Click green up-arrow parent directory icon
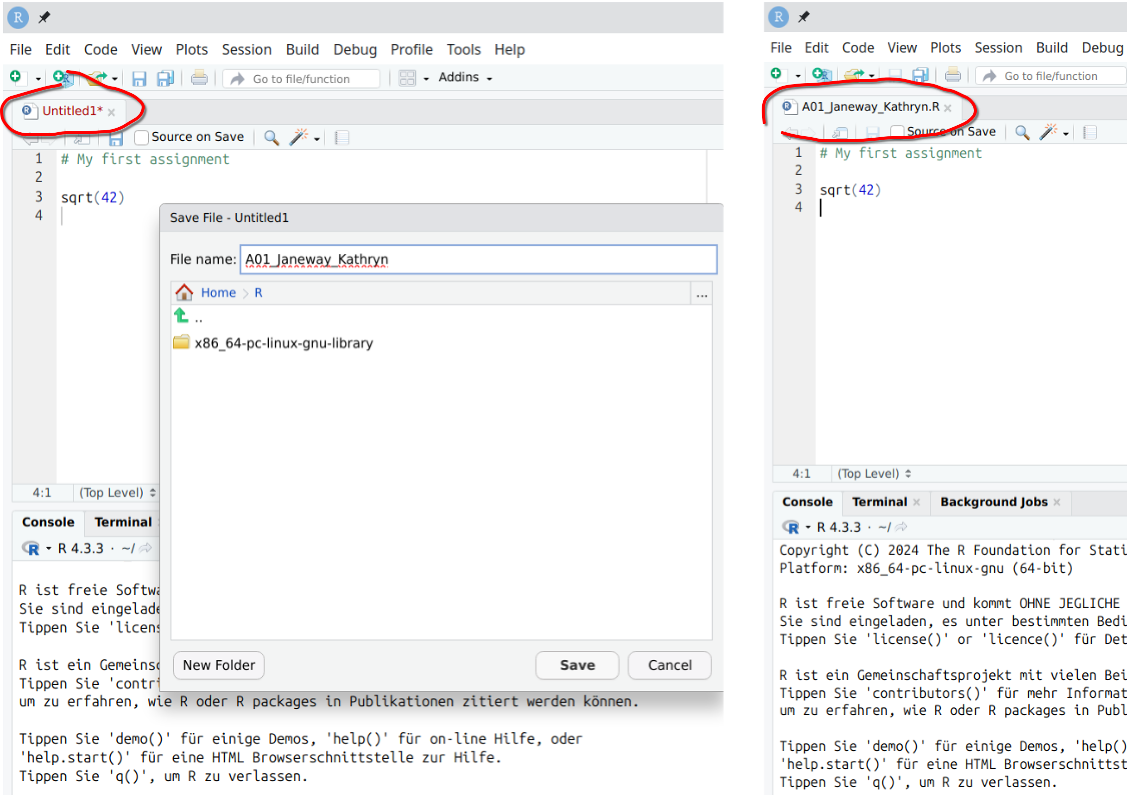The width and height of the screenshot is (1127, 795). pyautogui.click(x=181, y=316)
